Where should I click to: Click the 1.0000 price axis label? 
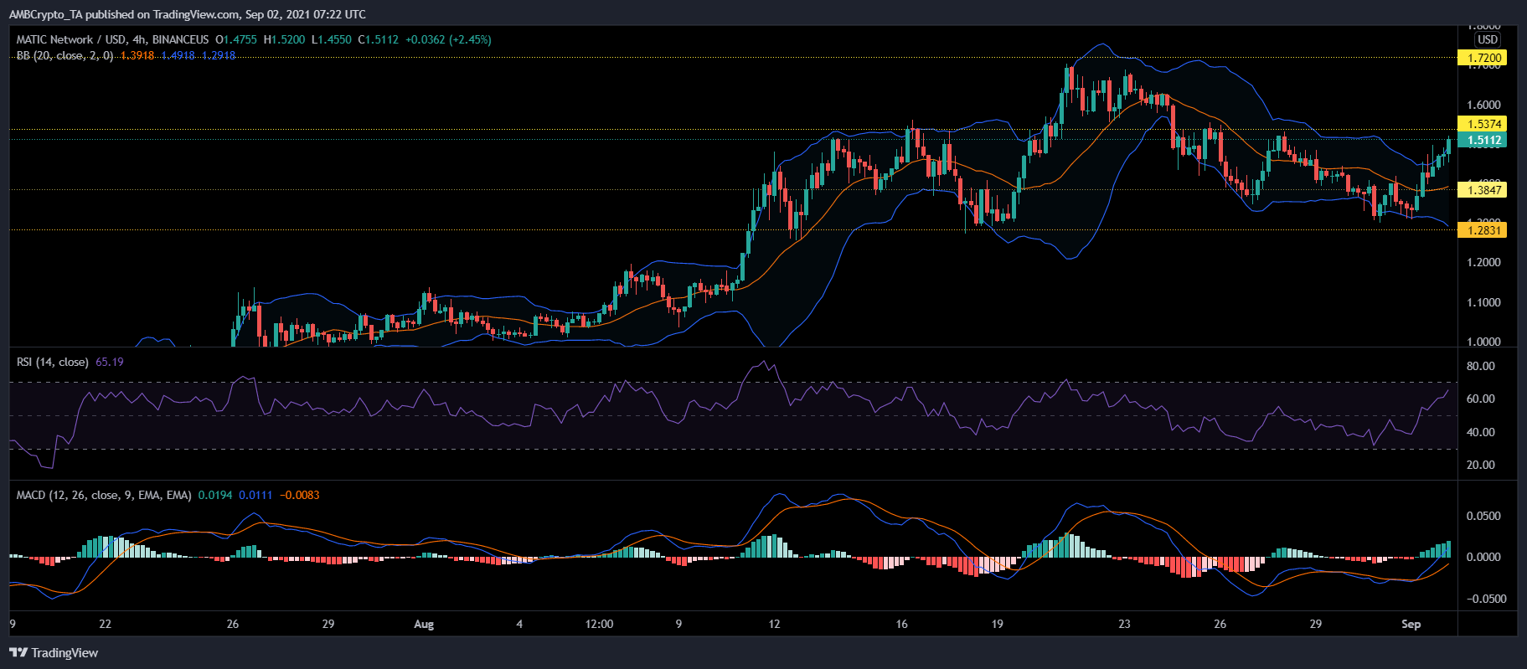click(1483, 342)
